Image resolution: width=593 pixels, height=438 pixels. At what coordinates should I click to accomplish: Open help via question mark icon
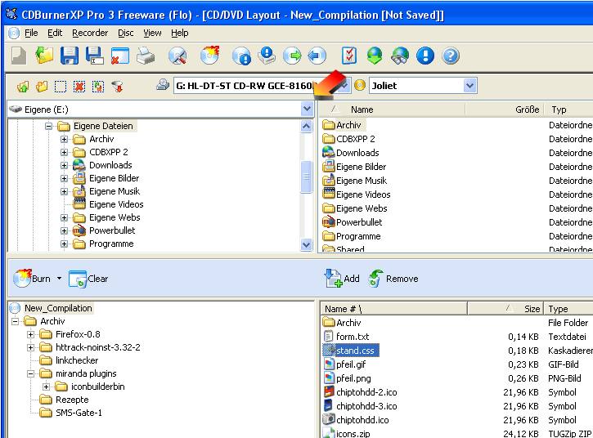451,56
